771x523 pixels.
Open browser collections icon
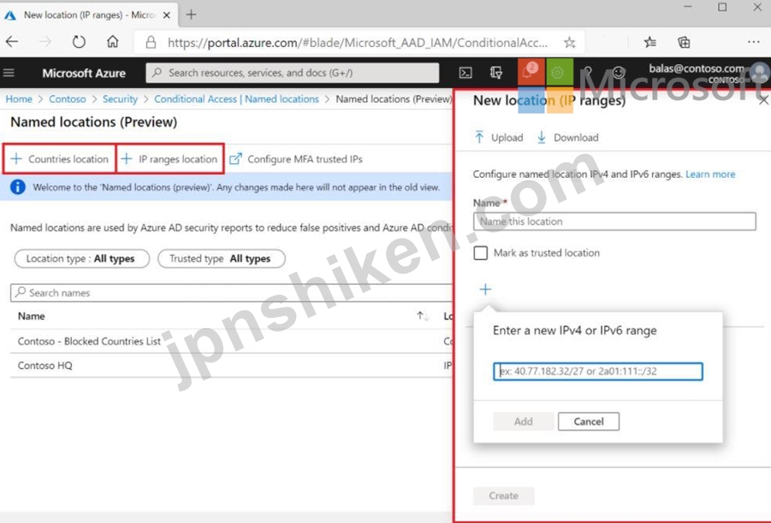[684, 43]
